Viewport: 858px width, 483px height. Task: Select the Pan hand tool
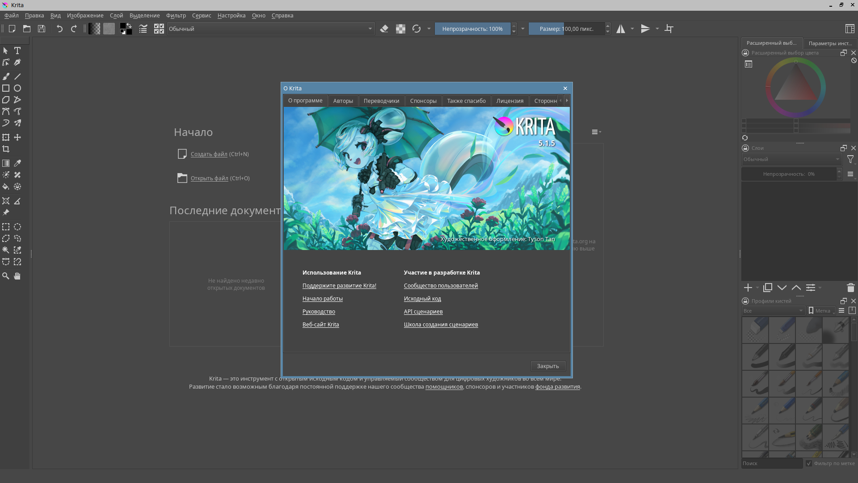17,276
